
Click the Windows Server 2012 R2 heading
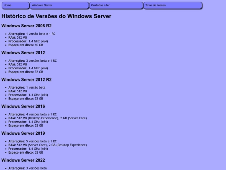coord(26,79)
